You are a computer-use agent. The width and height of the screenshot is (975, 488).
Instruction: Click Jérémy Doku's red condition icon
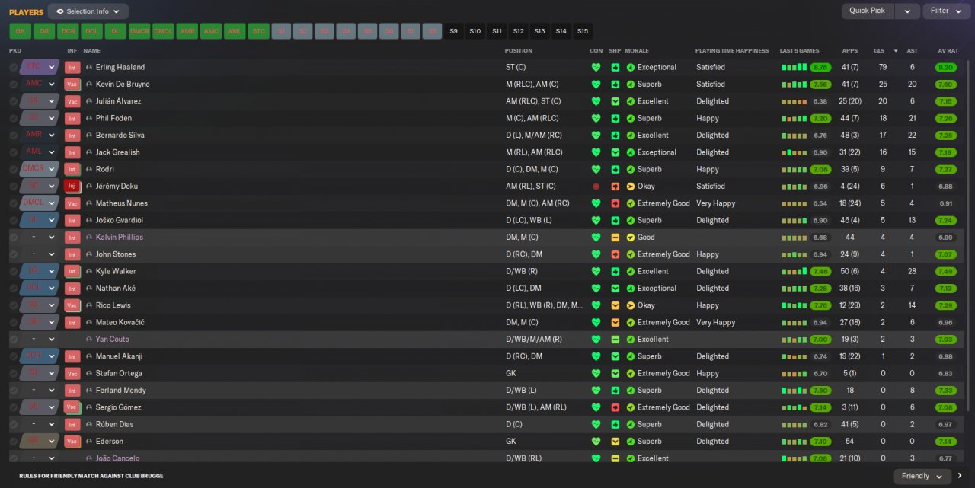[596, 186]
